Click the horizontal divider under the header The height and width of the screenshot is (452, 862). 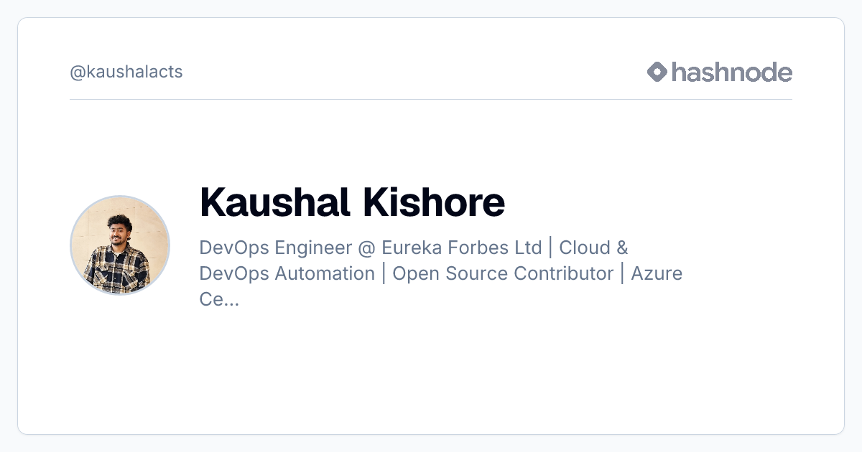coord(431,99)
